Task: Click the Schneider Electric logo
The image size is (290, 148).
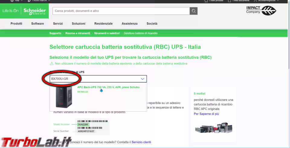Action: click(x=34, y=11)
